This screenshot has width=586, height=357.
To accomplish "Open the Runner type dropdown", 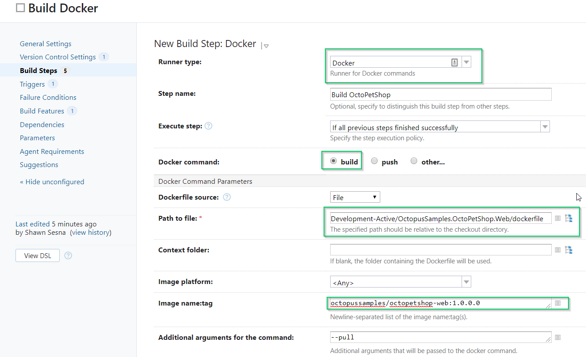I will pos(466,62).
